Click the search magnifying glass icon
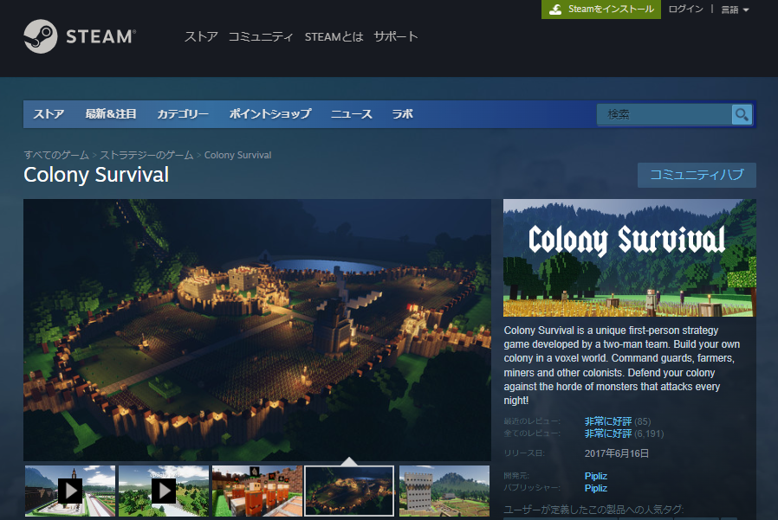 coord(741,114)
